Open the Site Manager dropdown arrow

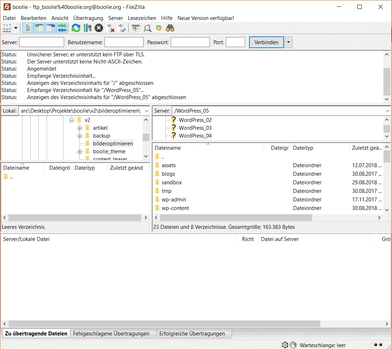(x=16, y=28)
